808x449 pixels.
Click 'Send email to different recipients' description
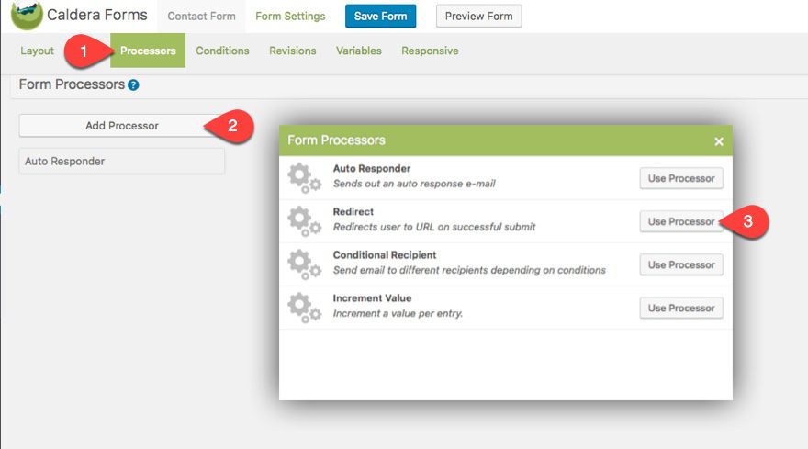pyautogui.click(x=469, y=270)
